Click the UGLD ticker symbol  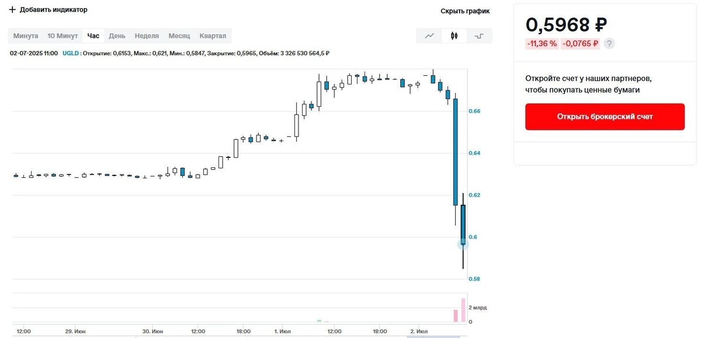point(70,53)
